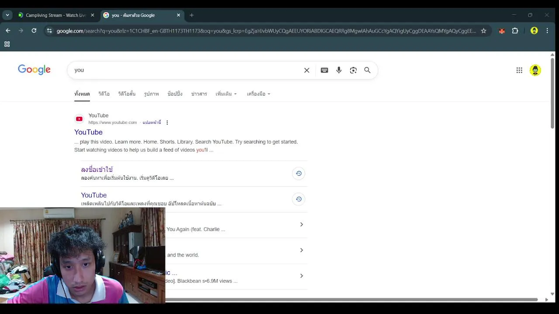Switch to the รูปภาพ tab
The image size is (559, 314).
click(152, 94)
